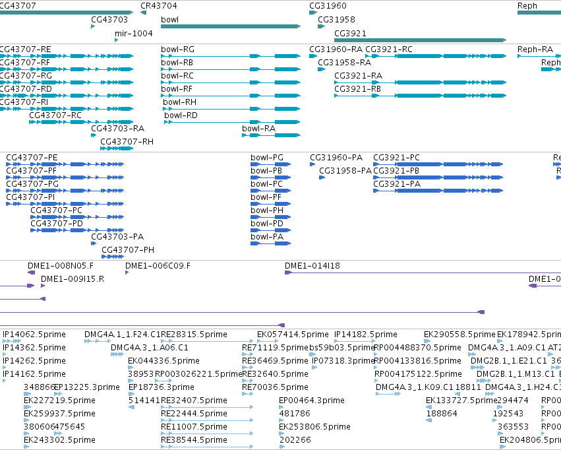Click EST label EK253806.5prime
Viewport: 561px width, 450px height.
coord(314,427)
